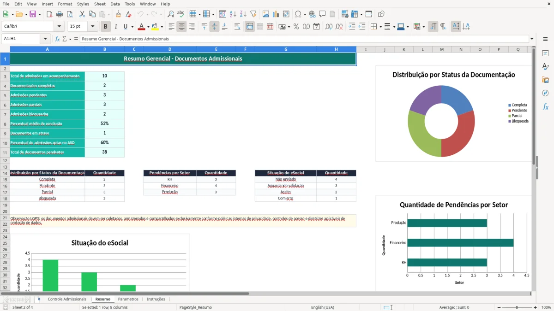Toggle left-to-right text direction
The width and height of the screenshot is (554, 311).
433,27
